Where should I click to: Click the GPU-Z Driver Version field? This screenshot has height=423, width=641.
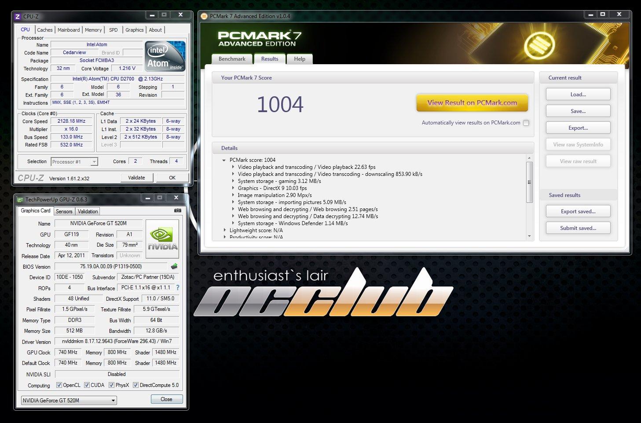pos(117,341)
